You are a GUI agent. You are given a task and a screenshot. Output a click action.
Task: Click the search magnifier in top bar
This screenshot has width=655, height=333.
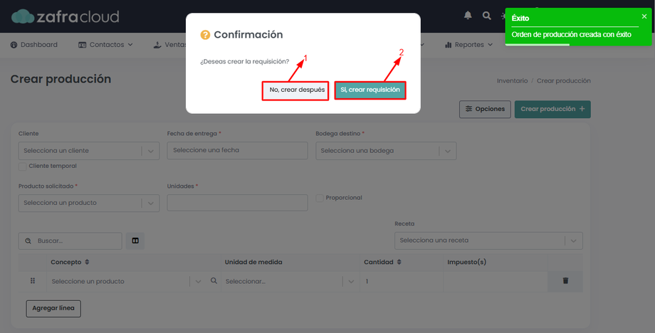pyautogui.click(x=487, y=15)
